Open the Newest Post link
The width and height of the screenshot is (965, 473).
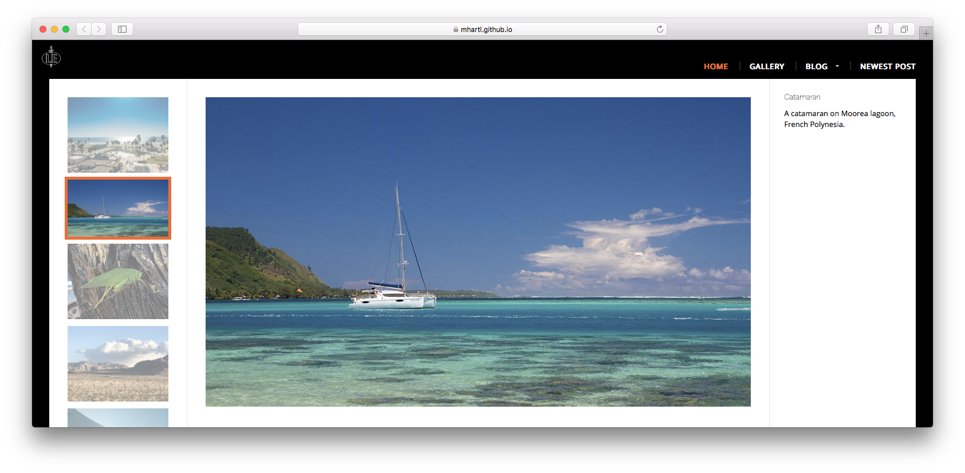888,66
